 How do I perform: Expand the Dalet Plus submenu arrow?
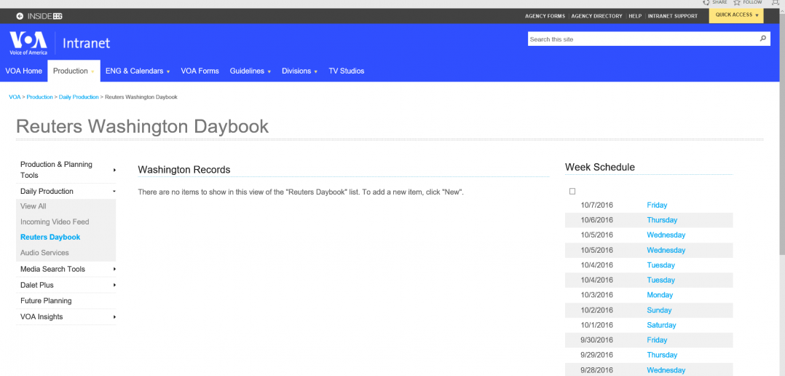[x=114, y=285]
